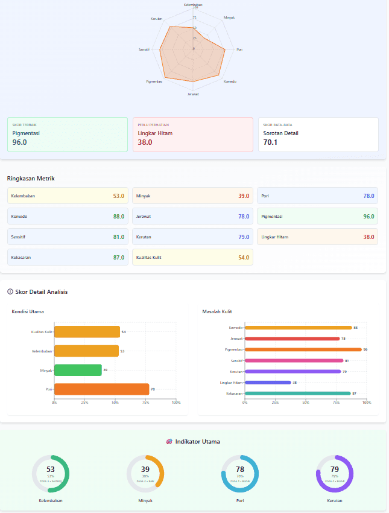This screenshot has width=389, height=513.
Task: Click the Kualitas Kulit tile in Ringkasan Metrik
Action: point(192,257)
